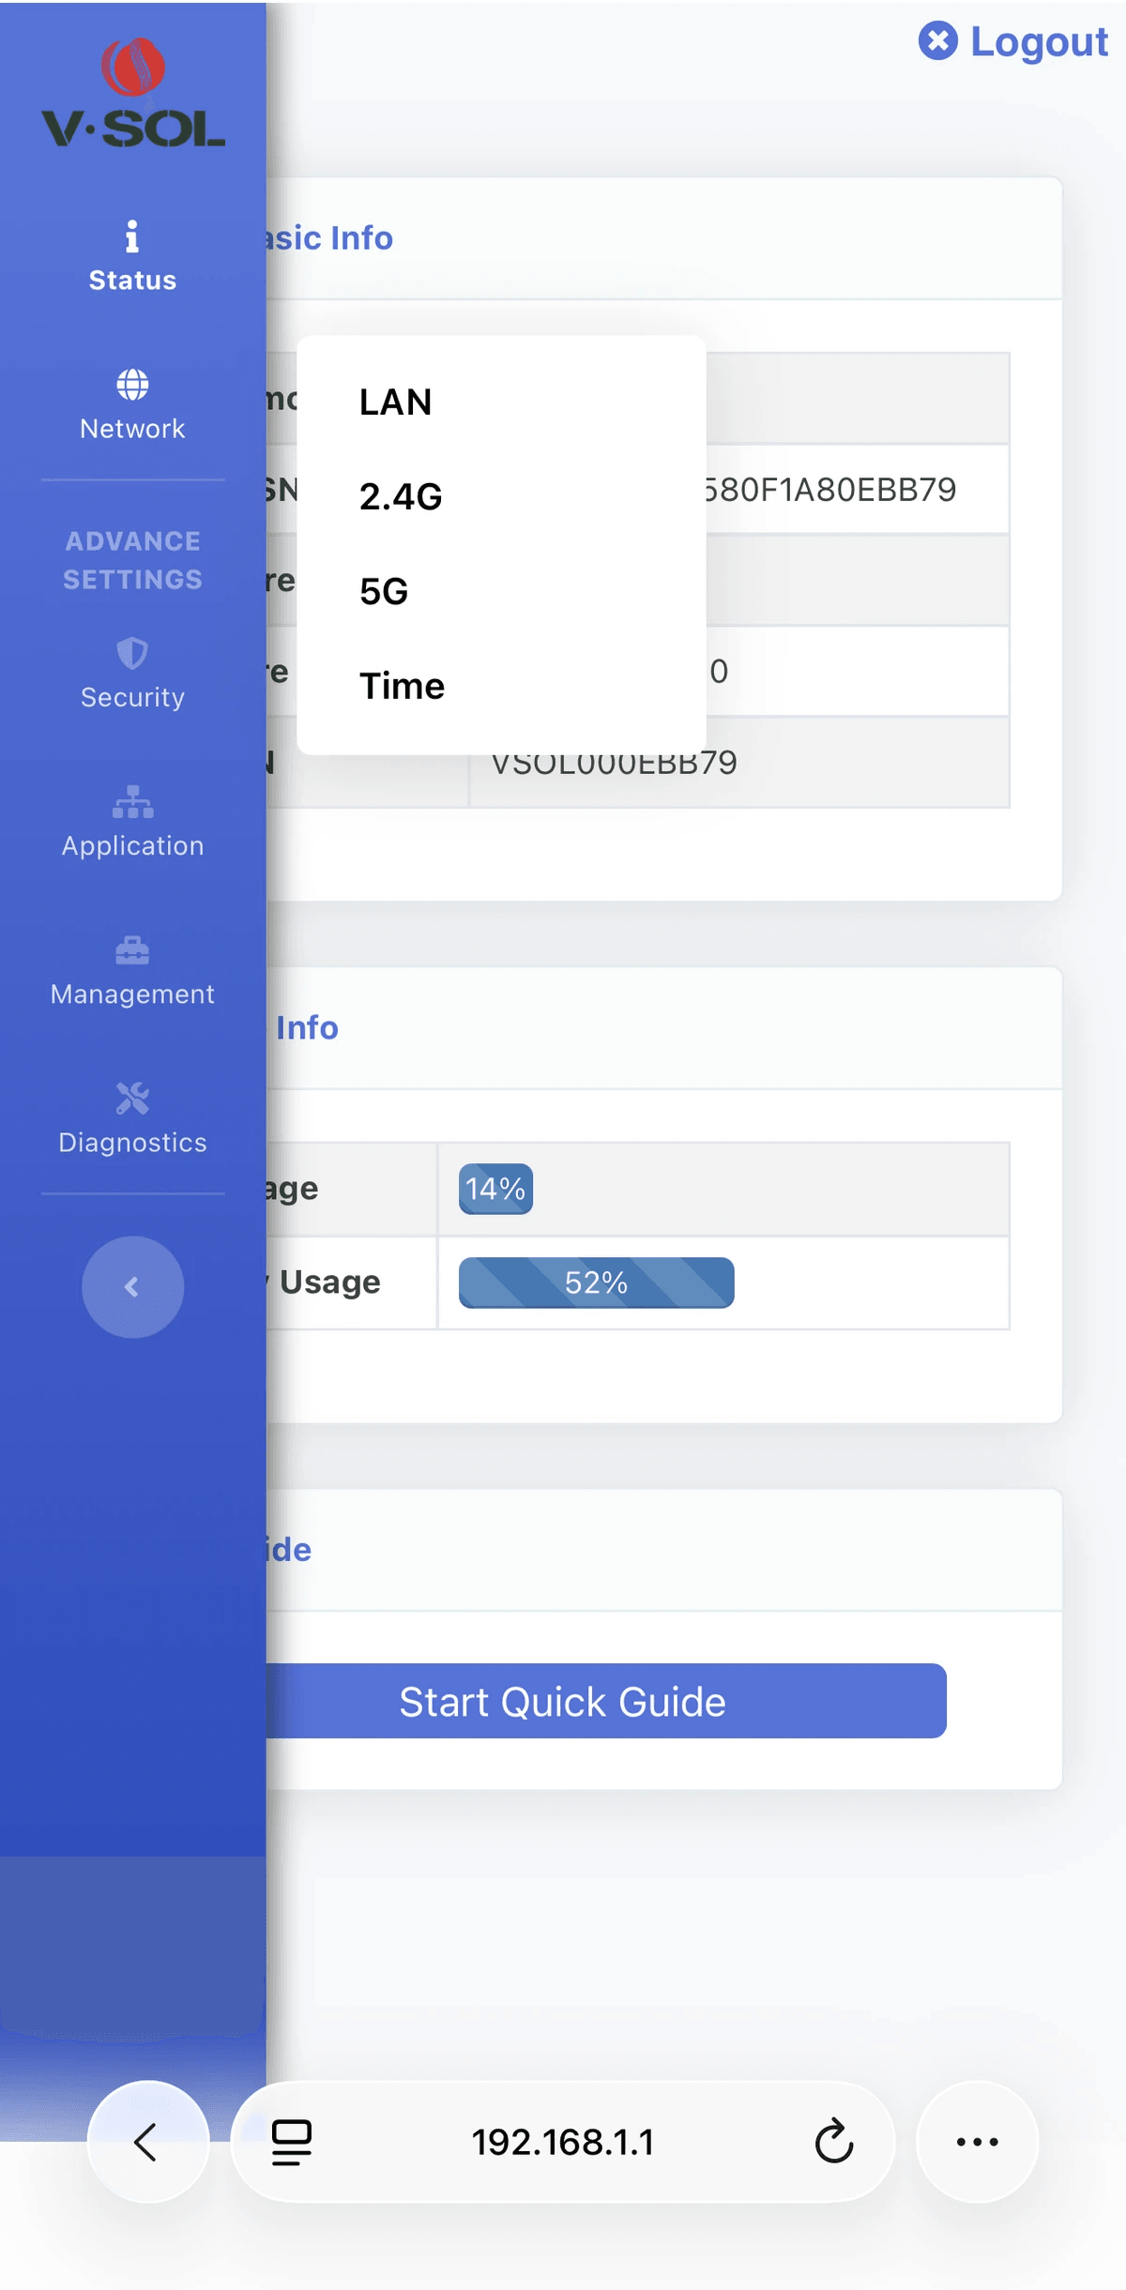Viewport: 1126px width, 2290px height.
Task: Open the browser three-dots menu
Action: point(977,2142)
